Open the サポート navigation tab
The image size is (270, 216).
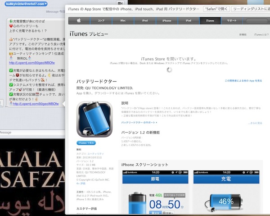(x=232, y=21)
